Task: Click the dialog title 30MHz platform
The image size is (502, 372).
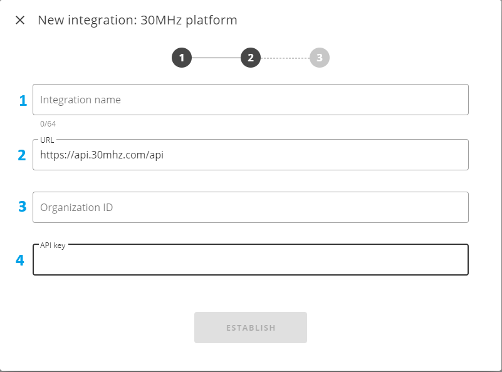Action: click(137, 20)
